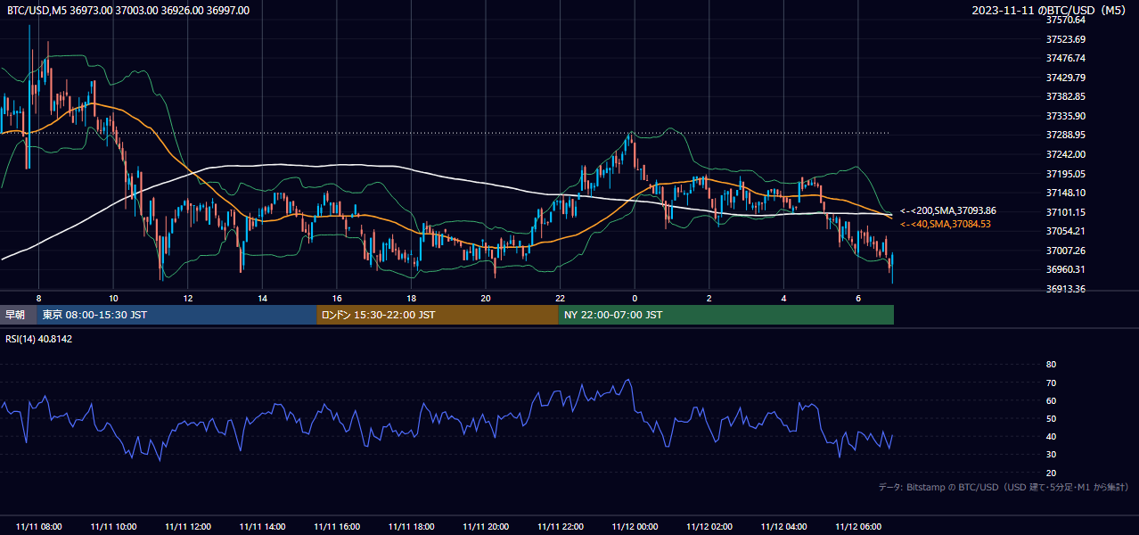
Task: Click hour tick 14 under the price chart
Action: pos(262,298)
